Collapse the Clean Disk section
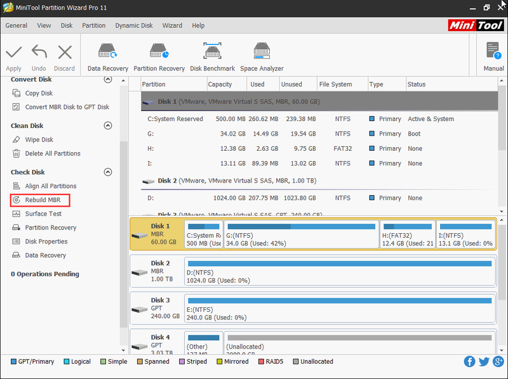 tap(107, 125)
